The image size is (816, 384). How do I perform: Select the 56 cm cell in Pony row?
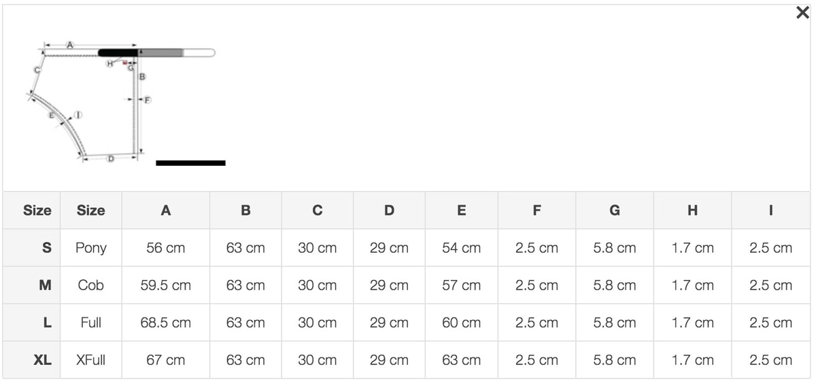pyautogui.click(x=165, y=248)
